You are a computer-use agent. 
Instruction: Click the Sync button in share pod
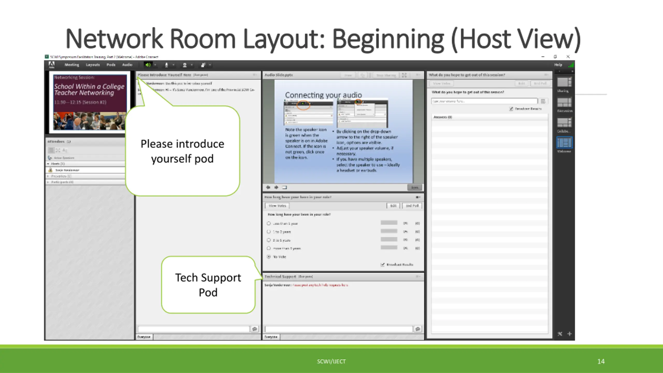(x=415, y=187)
